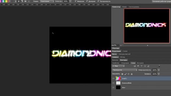Switch to the Гистограмма tab
Image resolution: width=171 pixels, height=96 pixels.
coord(134,7)
